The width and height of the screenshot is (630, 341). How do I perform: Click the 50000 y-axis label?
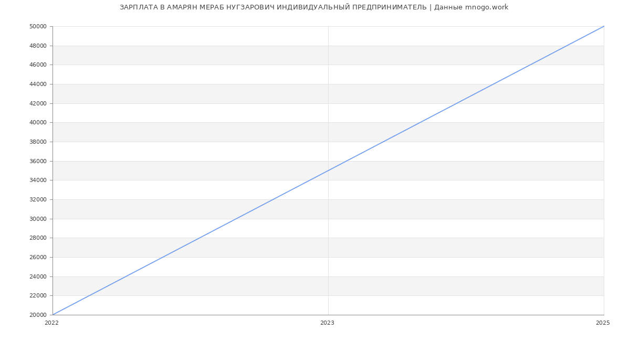tap(38, 27)
